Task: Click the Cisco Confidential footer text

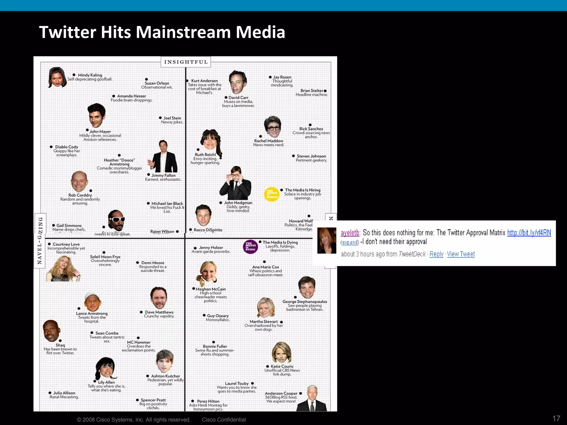Action: (x=224, y=420)
